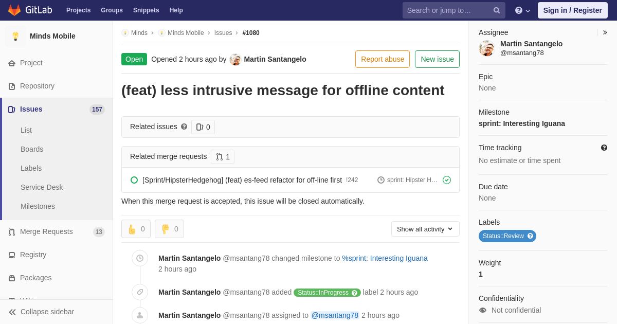Collapse the sidebar
617x324 pixels.
[41, 312]
